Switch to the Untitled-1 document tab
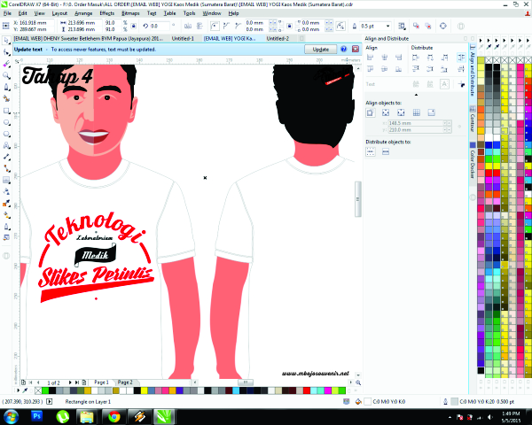Screen dimensions: 532x425 click(x=183, y=39)
